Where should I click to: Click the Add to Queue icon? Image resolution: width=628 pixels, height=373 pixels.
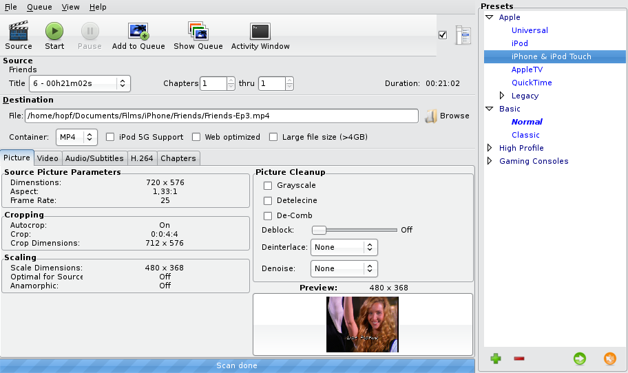click(138, 31)
